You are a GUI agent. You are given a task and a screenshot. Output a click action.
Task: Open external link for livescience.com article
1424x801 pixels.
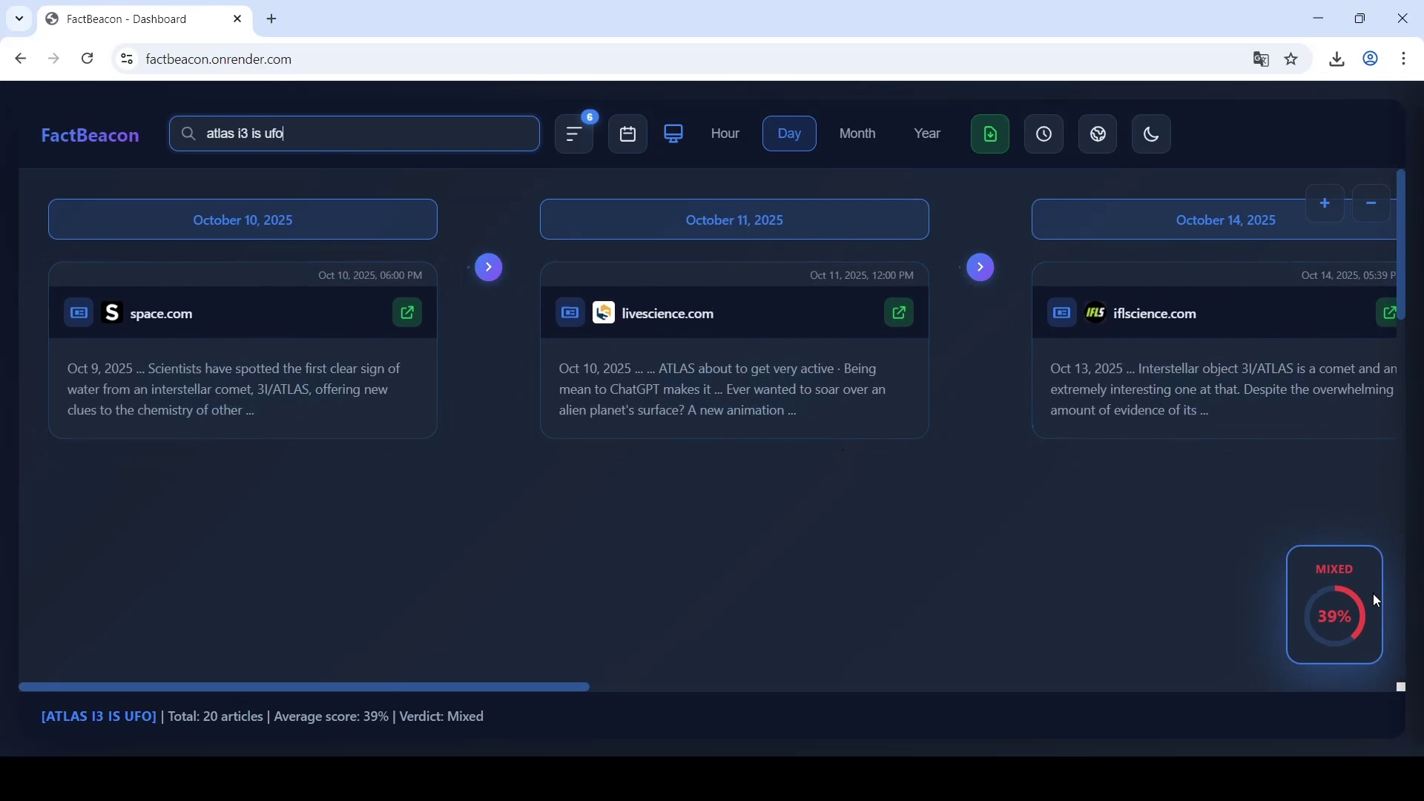(900, 313)
